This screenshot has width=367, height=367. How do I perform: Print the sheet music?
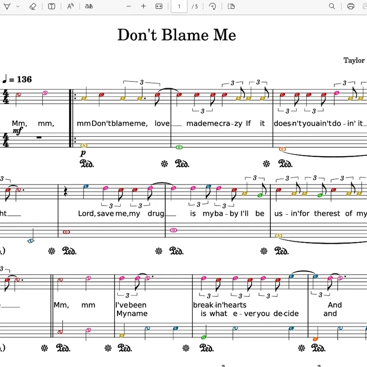pyautogui.click(x=351, y=6)
